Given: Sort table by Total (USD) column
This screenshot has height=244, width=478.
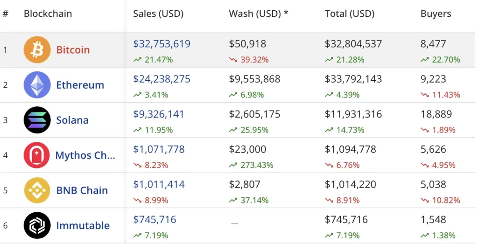Looking at the screenshot, I should click(350, 14).
